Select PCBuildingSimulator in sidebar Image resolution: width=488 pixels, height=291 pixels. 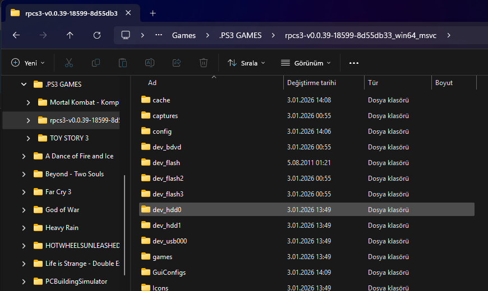76,281
